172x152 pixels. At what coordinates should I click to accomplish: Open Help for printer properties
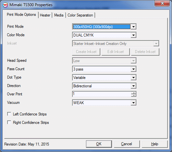pyautogui.click(x=155, y=144)
